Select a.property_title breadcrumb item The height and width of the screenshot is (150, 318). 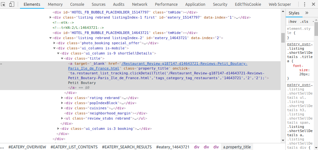point(237,147)
